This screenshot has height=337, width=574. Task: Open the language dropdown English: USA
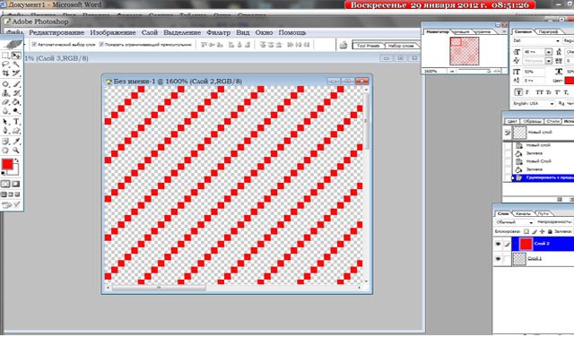tap(534, 104)
